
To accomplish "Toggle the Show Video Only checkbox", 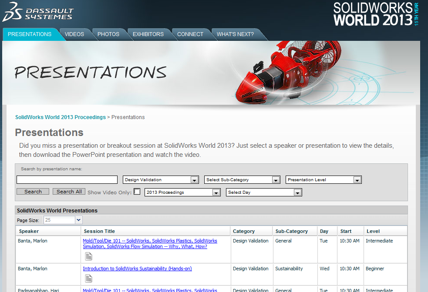I will (x=137, y=192).
